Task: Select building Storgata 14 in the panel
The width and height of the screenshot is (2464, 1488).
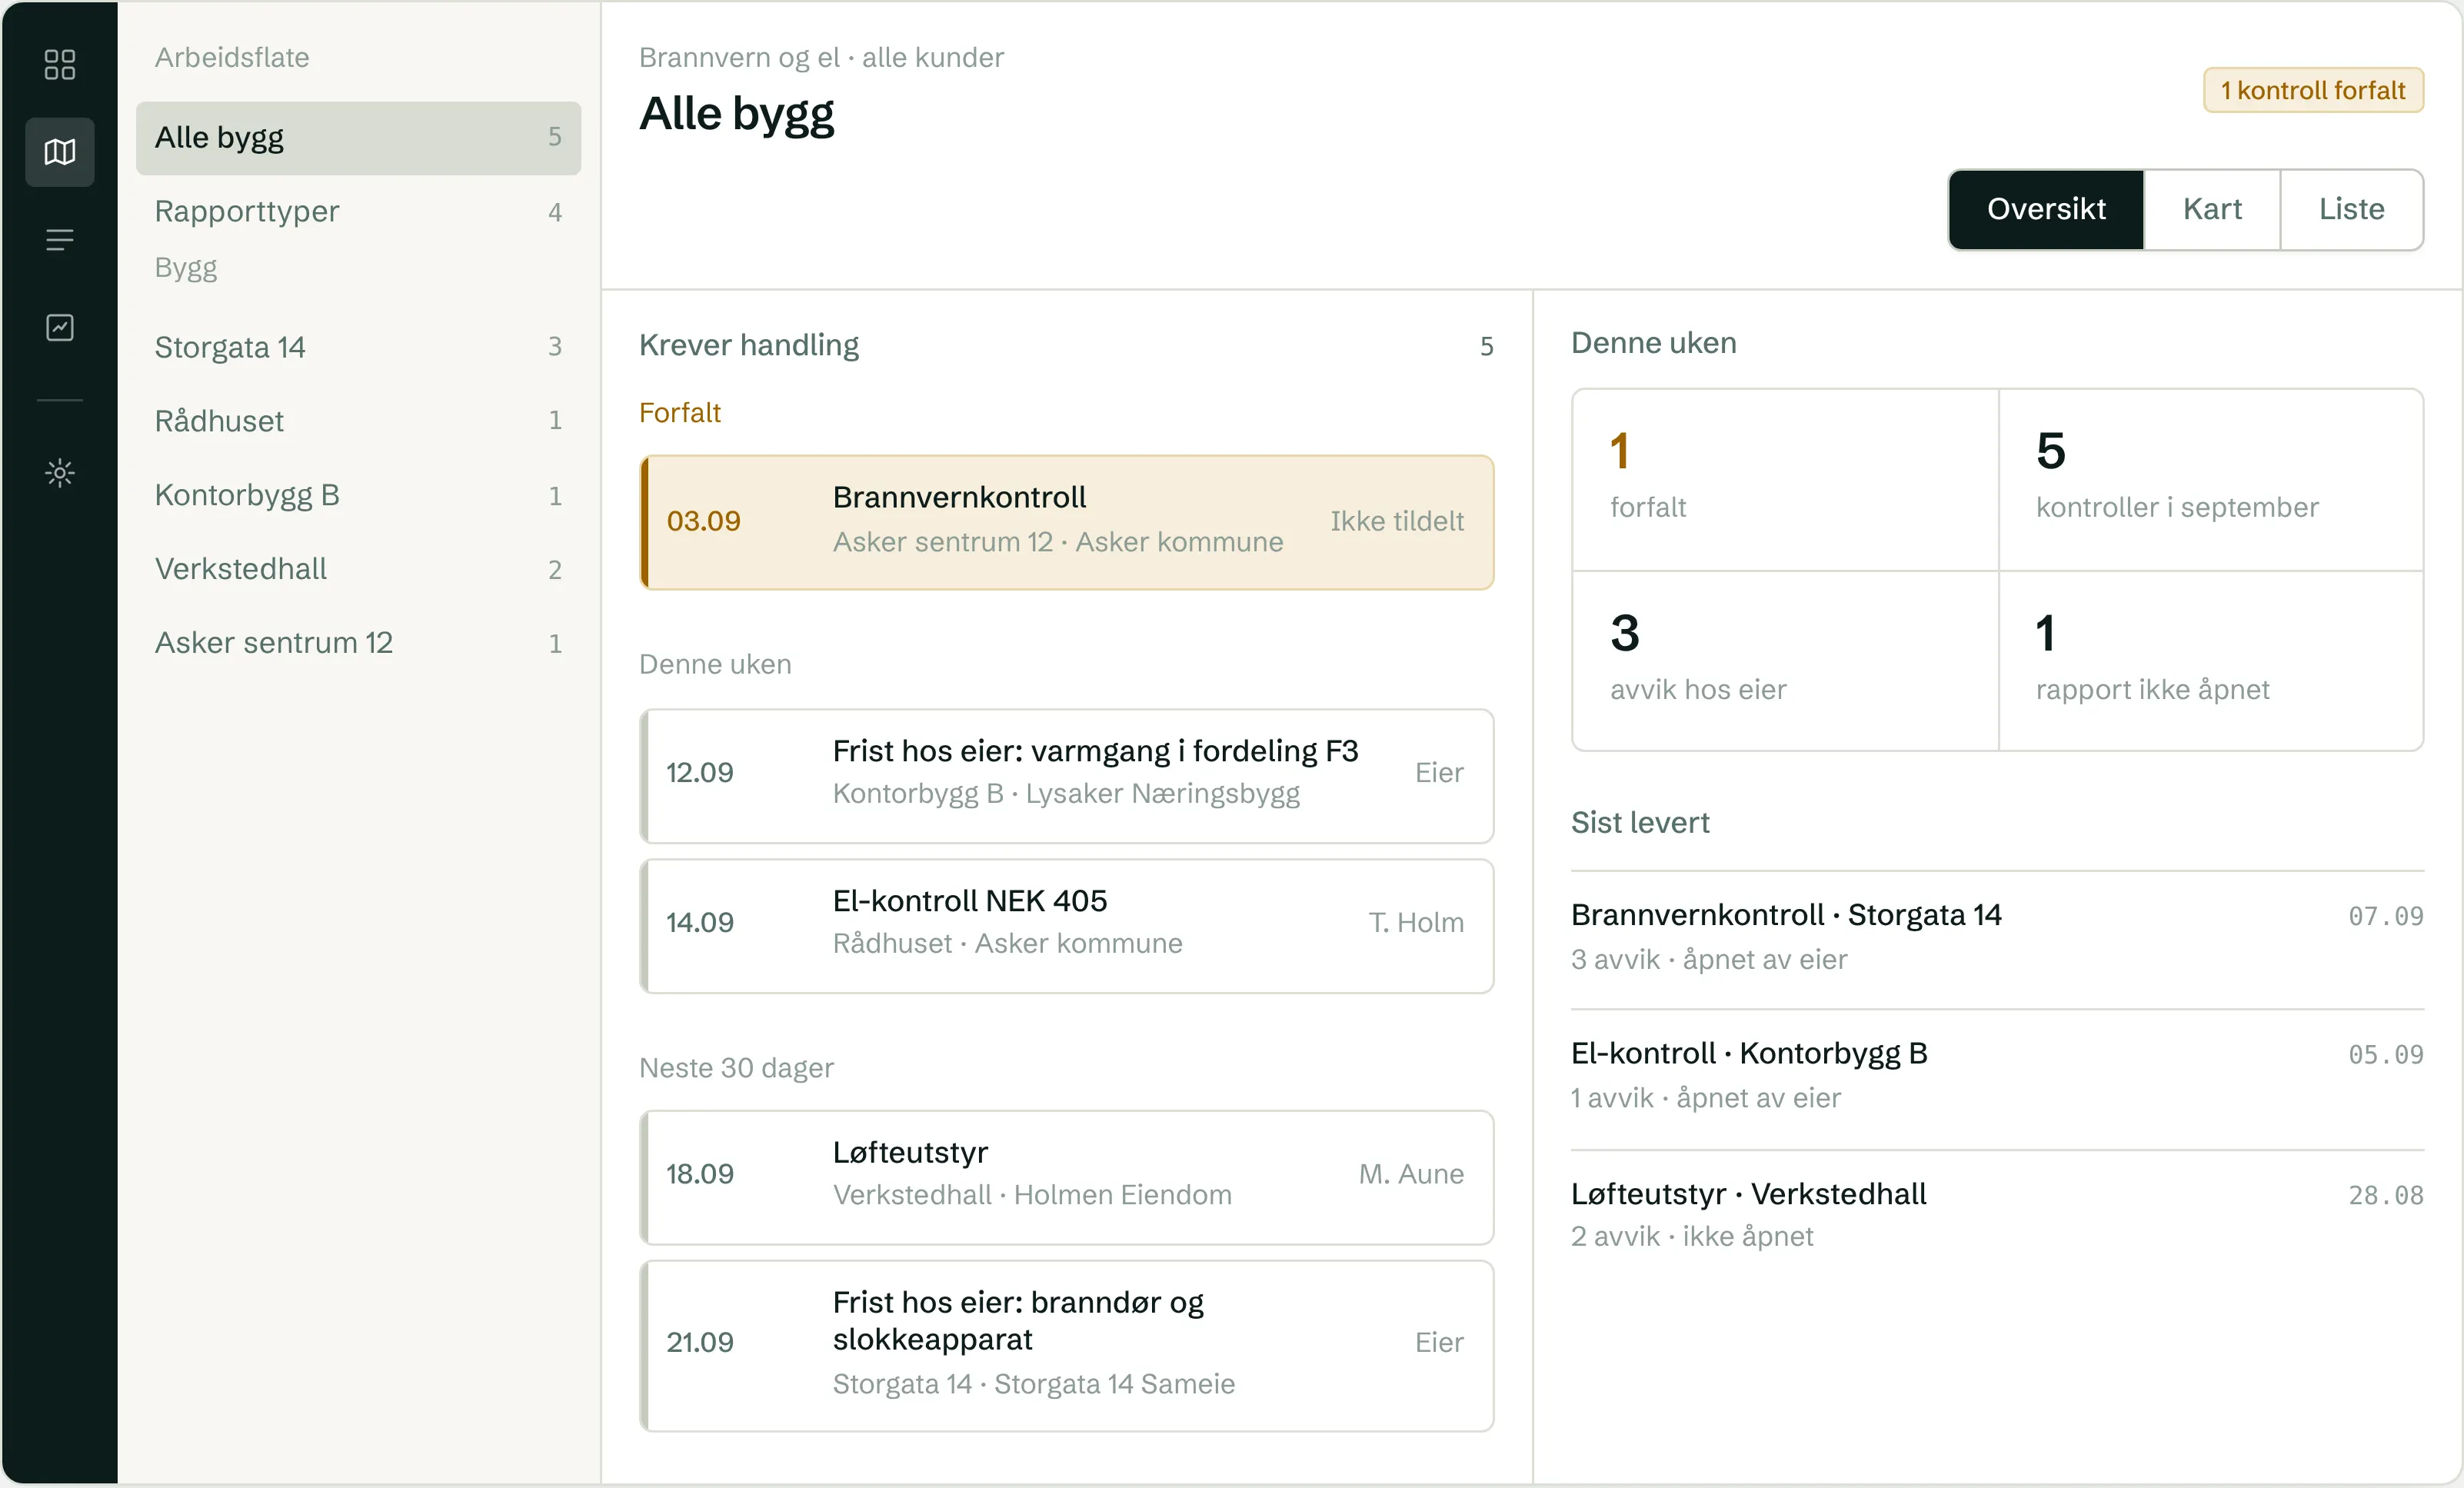Action: (358, 347)
